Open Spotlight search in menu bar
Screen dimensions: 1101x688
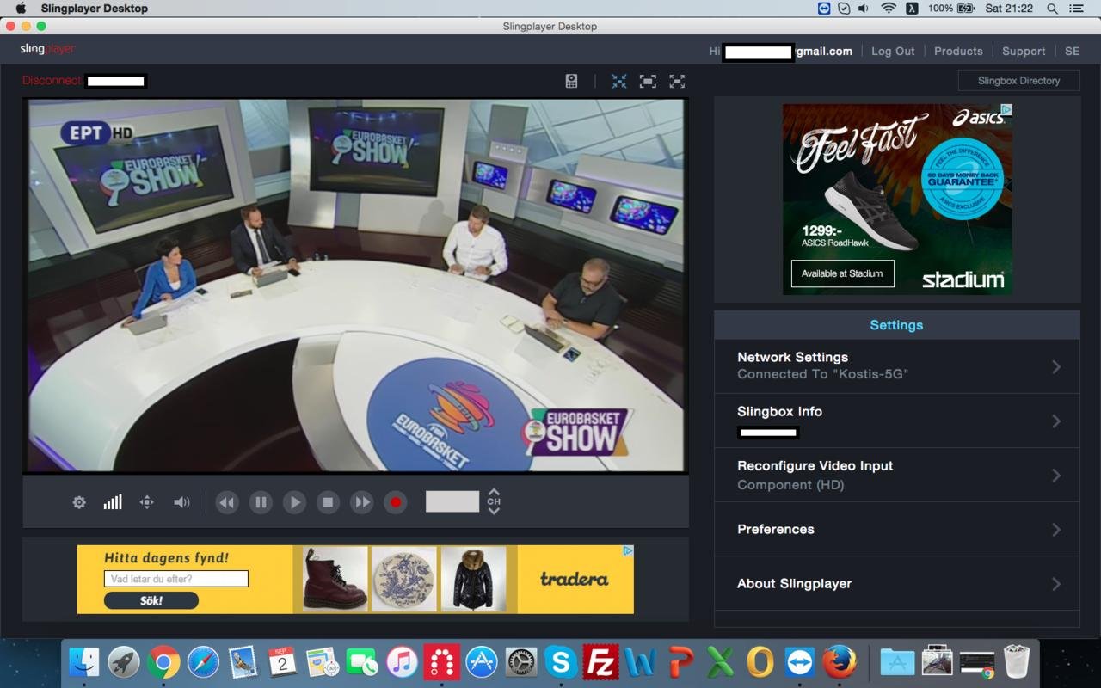[1052, 9]
